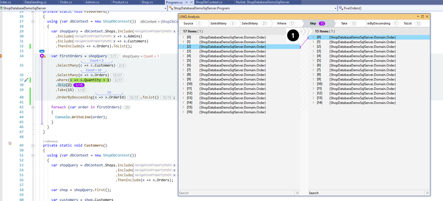443x201 pixels.
Task: Collapse the using block at line 51
Action: click(33, 155)
